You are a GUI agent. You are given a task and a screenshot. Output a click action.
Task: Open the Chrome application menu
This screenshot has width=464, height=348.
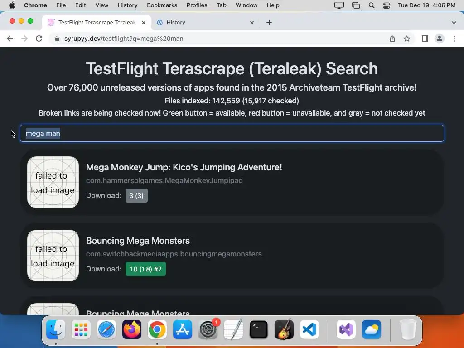click(35, 5)
